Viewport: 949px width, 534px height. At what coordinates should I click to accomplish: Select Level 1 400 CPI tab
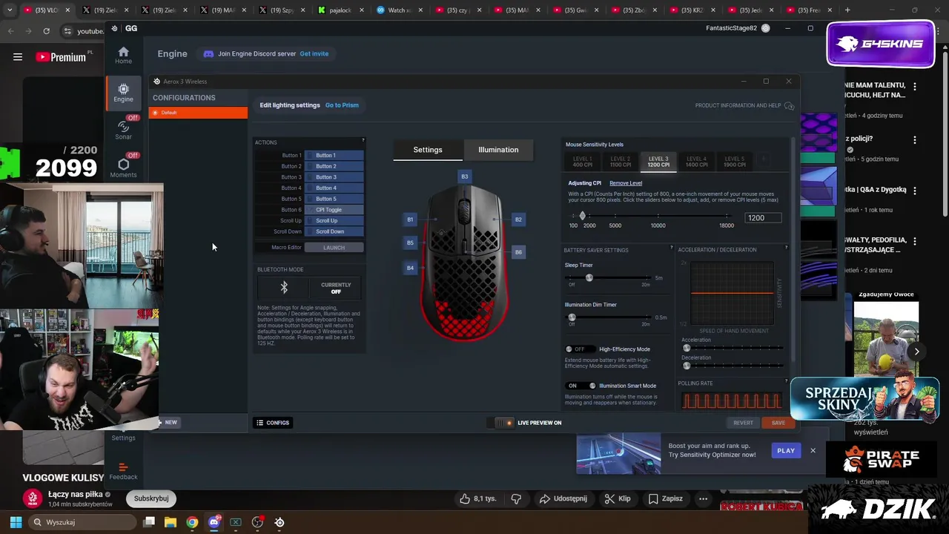pos(583,161)
